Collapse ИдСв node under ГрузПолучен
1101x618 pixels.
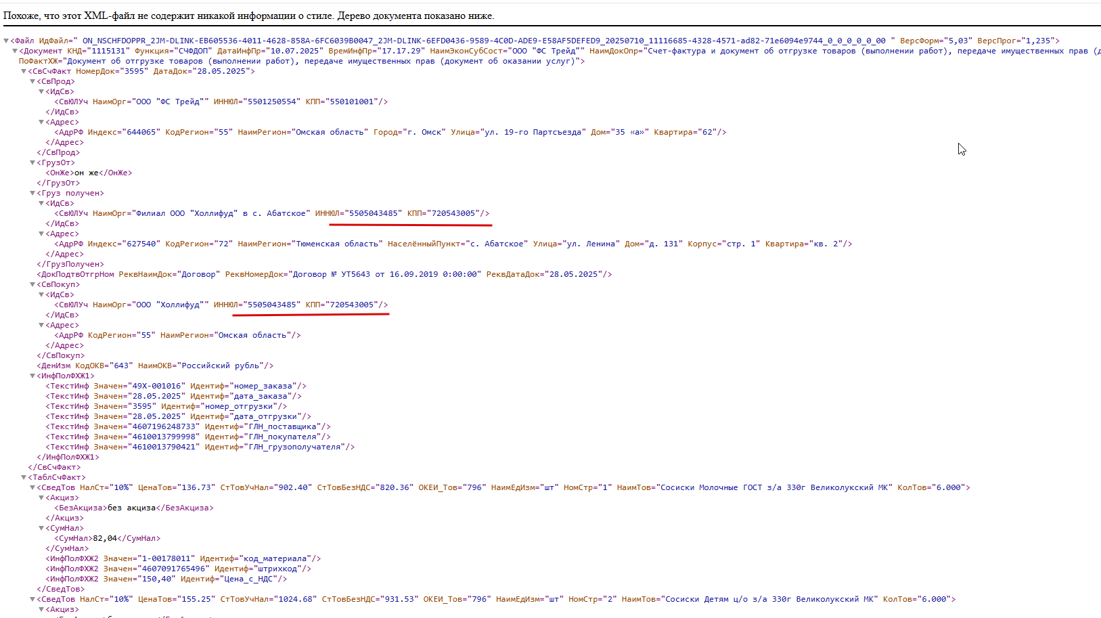(41, 203)
